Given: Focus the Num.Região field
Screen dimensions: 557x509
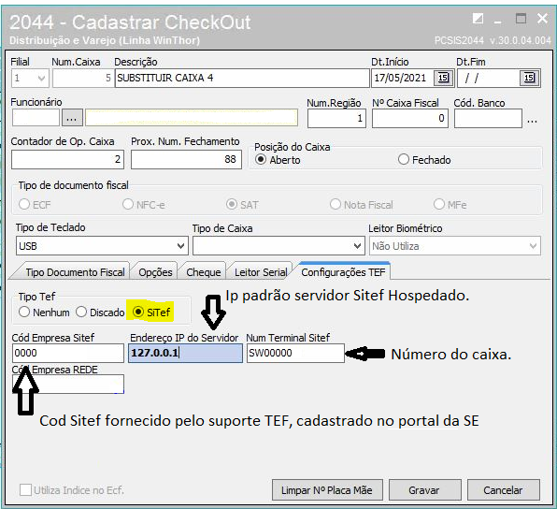Looking at the screenshot, I should (336, 118).
